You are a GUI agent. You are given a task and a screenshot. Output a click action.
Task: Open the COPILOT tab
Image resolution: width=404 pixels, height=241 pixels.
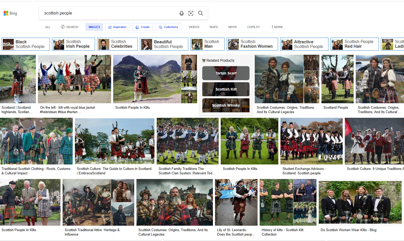coord(253,27)
